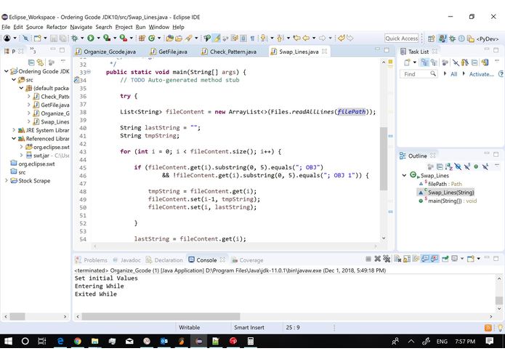Open Calculator from the taskbar

click(251, 341)
